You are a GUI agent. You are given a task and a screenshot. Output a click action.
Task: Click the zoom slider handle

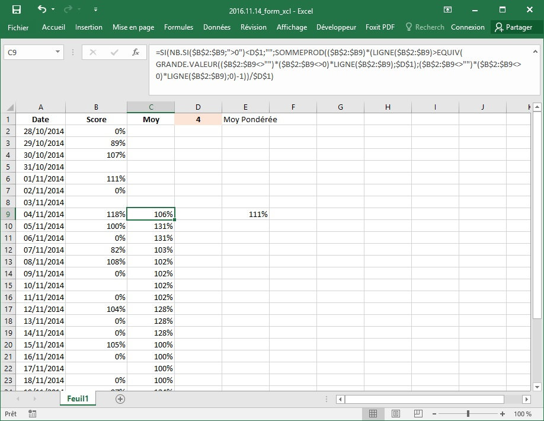click(x=468, y=414)
